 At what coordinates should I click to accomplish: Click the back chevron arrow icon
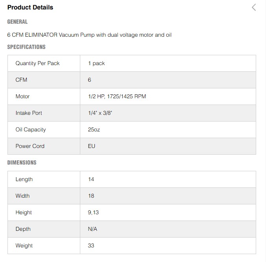[x=254, y=7]
